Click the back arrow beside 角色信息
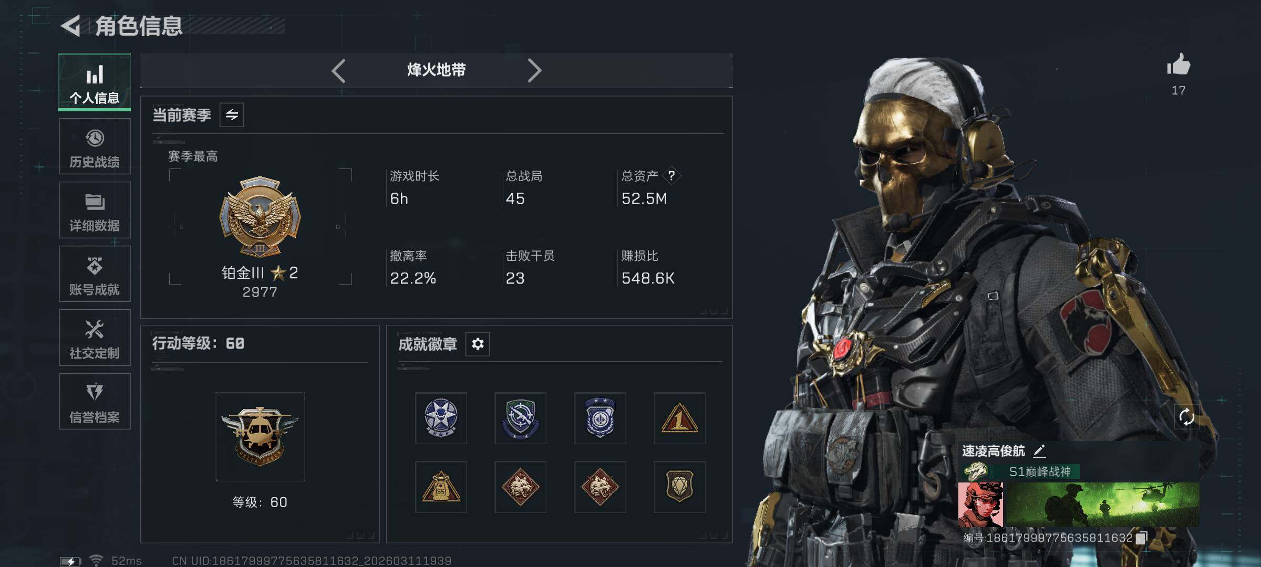The height and width of the screenshot is (567, 1261). pyautogui.click(x=70, y=26)
